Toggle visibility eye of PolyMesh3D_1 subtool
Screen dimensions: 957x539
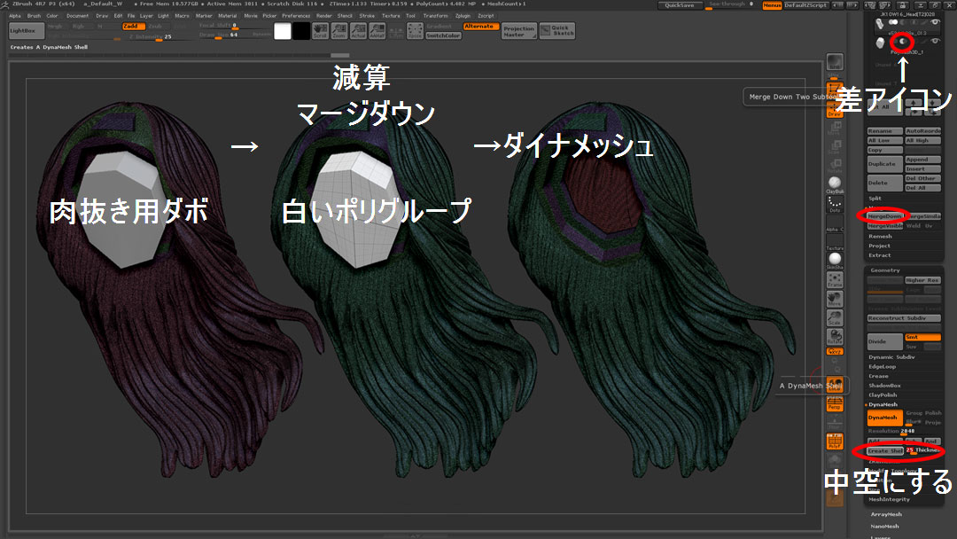point(935,41)
